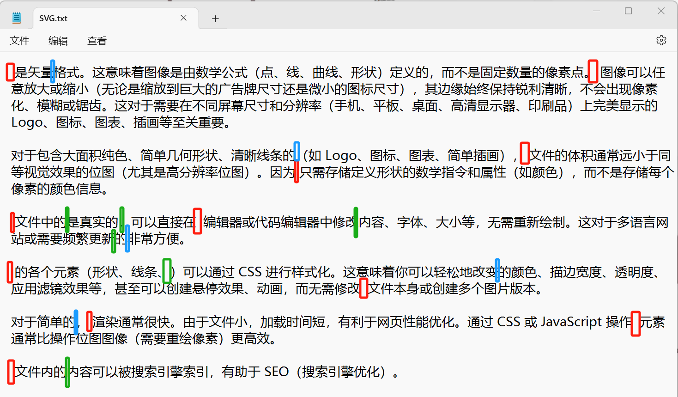Open the Notepad settings gear
This screenshot has height=397, width=678.
point(661,40)
